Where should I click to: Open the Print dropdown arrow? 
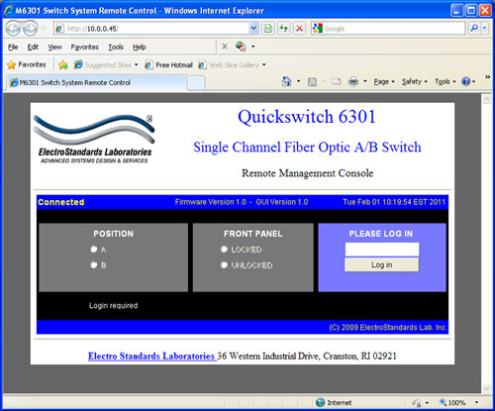click(365, 81)
